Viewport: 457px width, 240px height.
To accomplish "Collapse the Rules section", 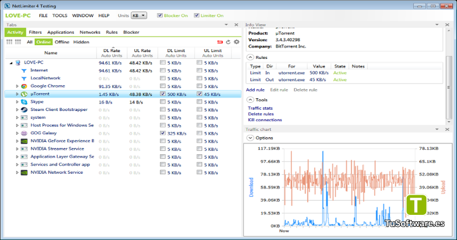I will pos(250,58).
